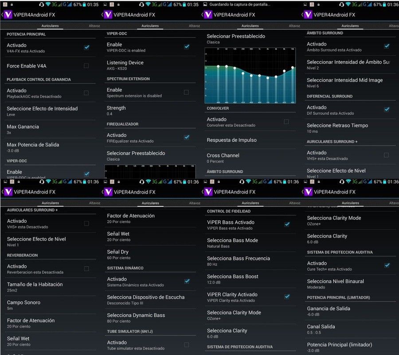Open Selecciona Dispositivo de Escucha option

150,300
